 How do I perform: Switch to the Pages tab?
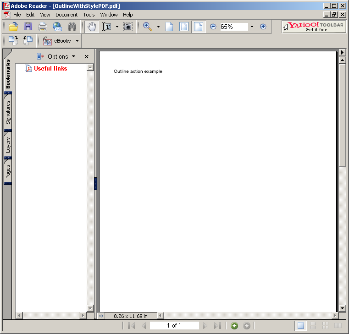(8, 171)
